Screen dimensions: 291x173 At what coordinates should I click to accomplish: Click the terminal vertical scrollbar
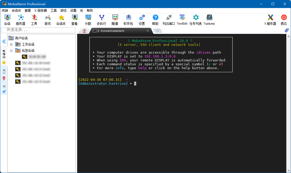coord(288,104)
